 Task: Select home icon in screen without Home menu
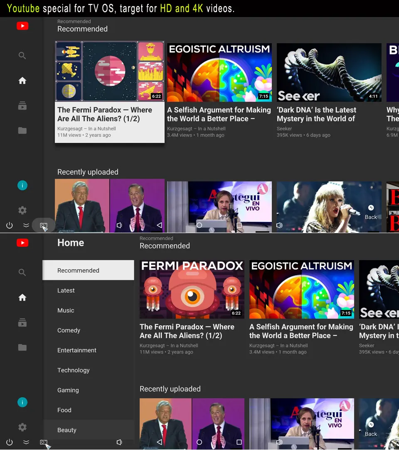[22, 81]
